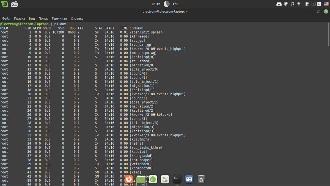Click the keyboard 'A' indicator icon
Image resolution: width=330 pixels, height=186 pixels.
313,4
